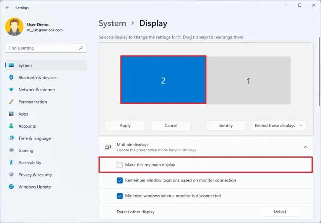Click the Personalization paintbrush icon
The image size is (321, 223).
(x=11, y=102)
